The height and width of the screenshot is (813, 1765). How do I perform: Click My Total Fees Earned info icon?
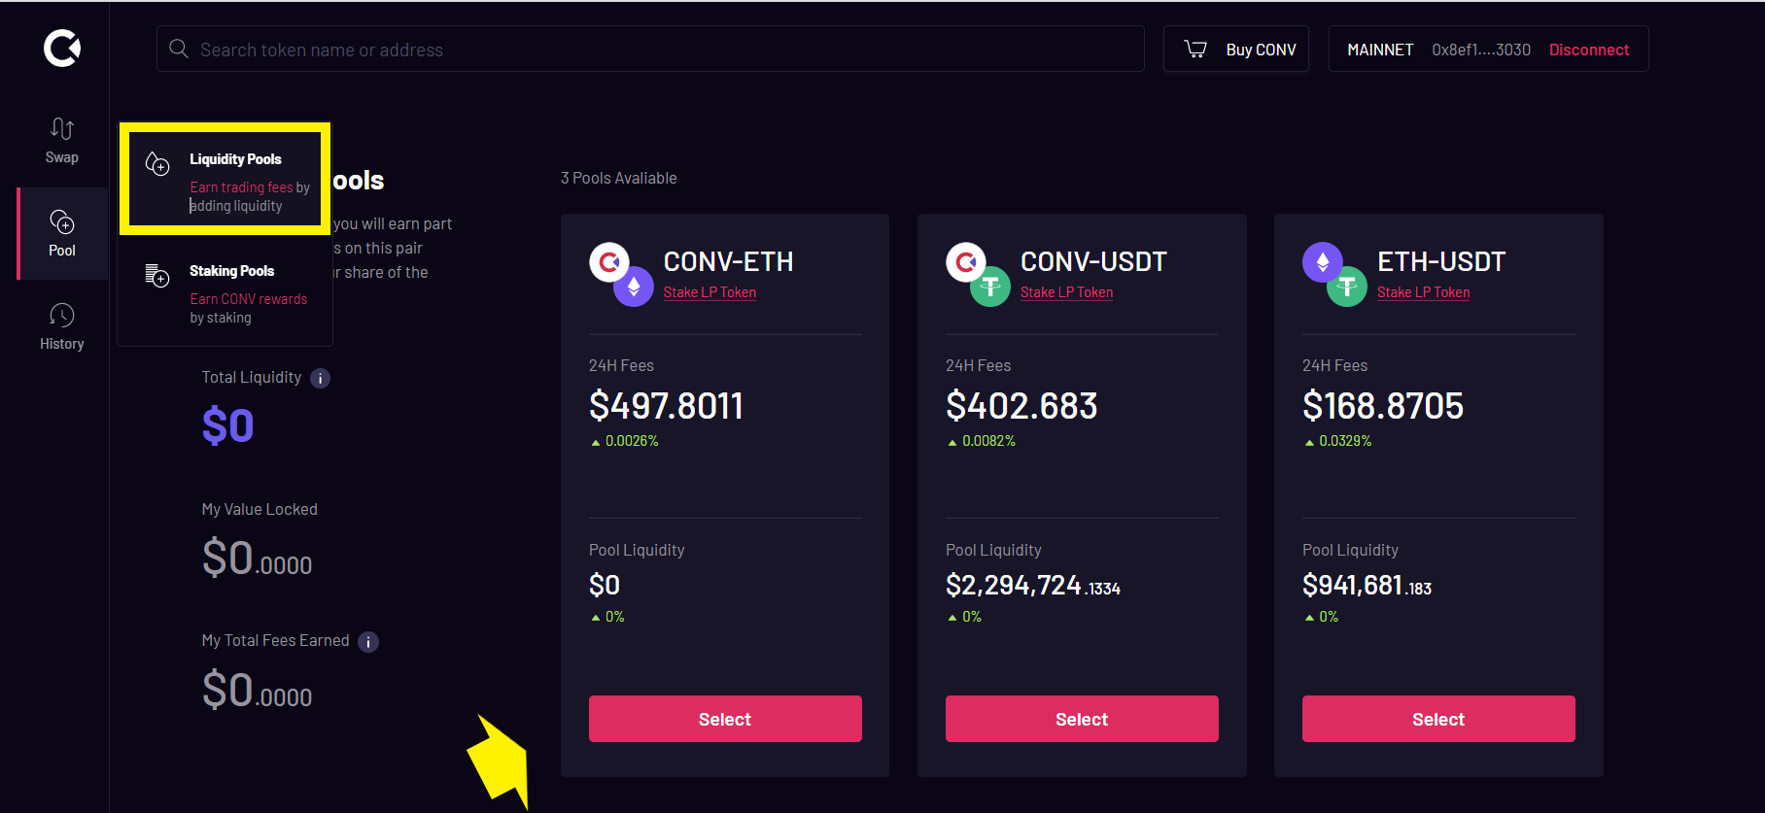point(368,642)
